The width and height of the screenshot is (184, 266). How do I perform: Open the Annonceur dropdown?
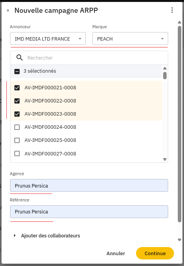pos(48,39)
